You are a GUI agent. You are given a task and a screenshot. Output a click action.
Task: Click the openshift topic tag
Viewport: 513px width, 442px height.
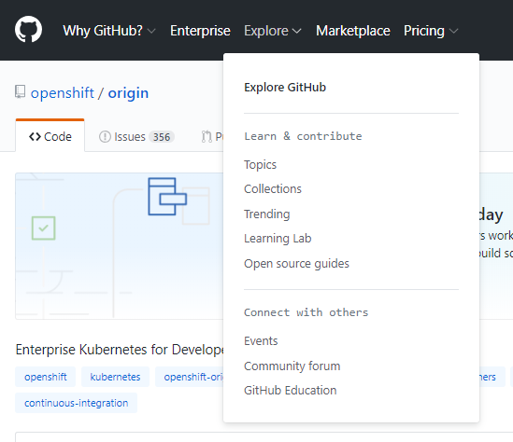[x=46, y=377]
